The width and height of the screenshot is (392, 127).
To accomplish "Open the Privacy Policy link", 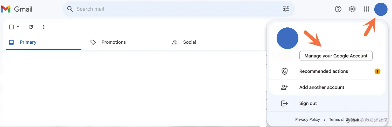I will pyautogui.click(x=307, y=120).
